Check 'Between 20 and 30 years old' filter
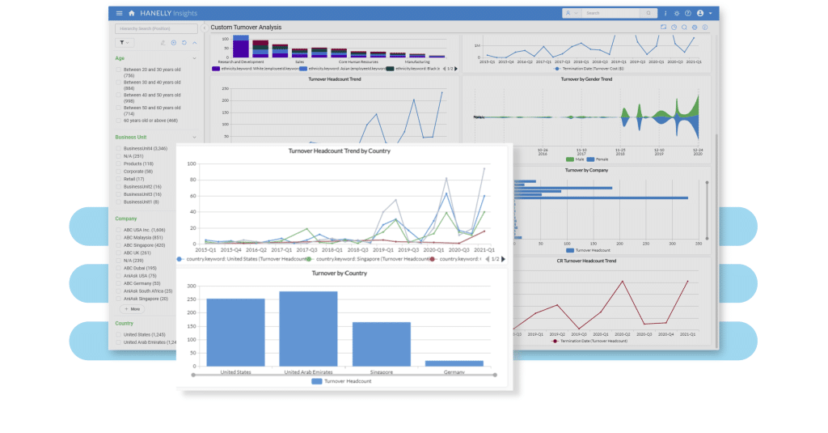The height and width of the screenshot is (433, 828). coord(118,70)
